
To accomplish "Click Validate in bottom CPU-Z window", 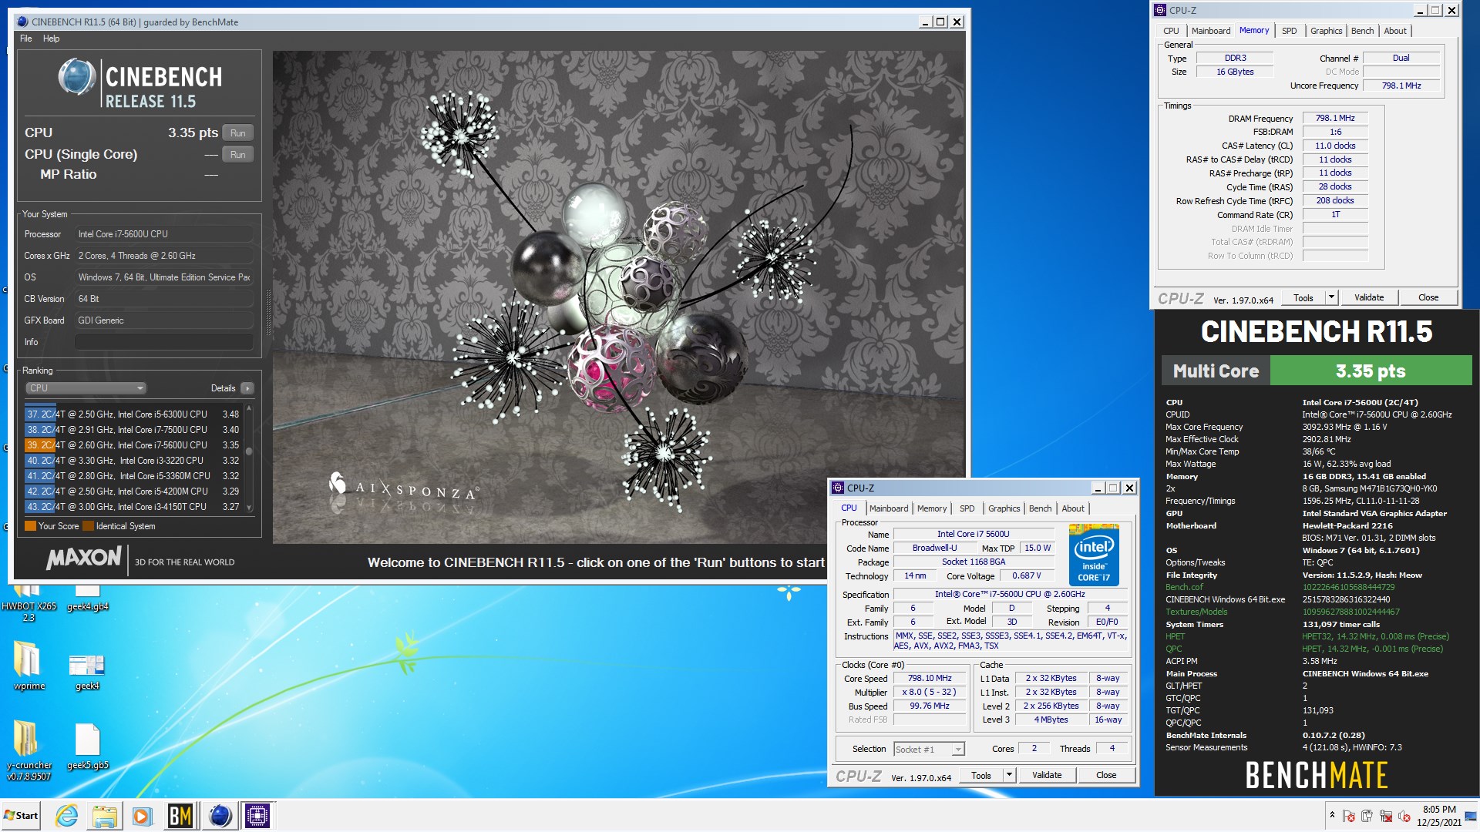I will pyautogui.click(x=1047, y=776).
